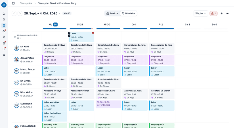The image size is (235, 128).
Task: Open chat messages icon in sidebar
Action: pyautogui.click(x=4, y=31)
